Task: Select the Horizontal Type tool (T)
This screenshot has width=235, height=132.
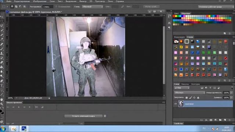Action: point(2,85)
